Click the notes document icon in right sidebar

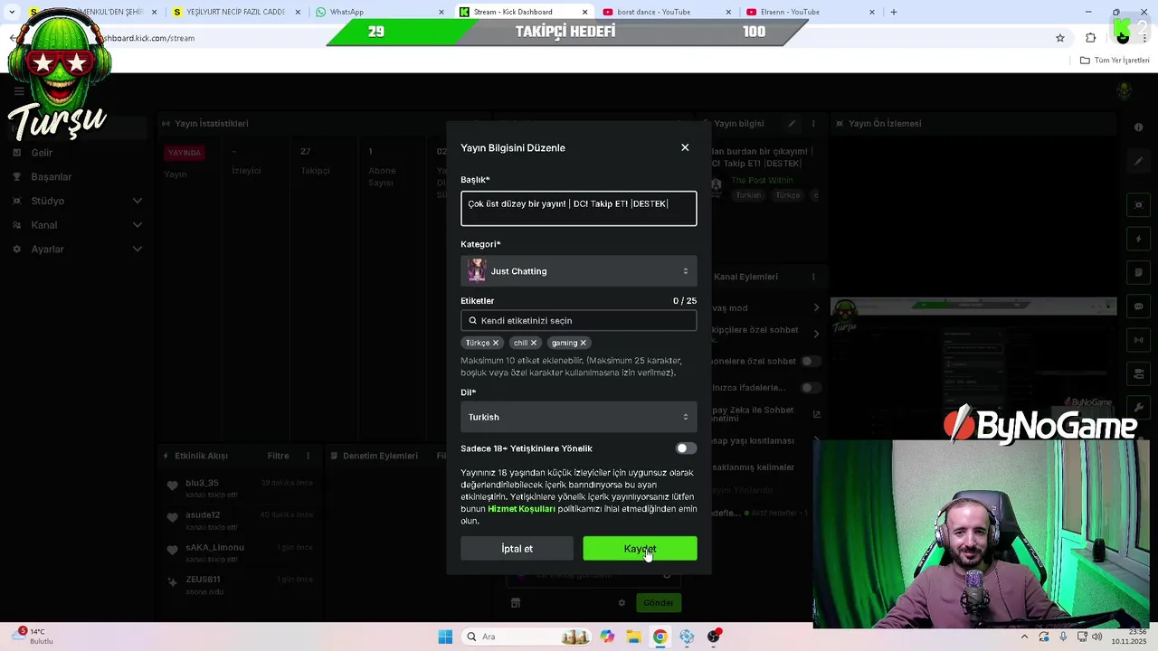click(1139, 273)
